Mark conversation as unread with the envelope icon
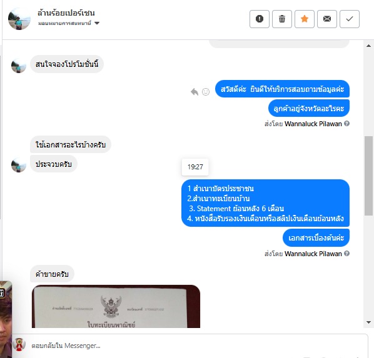 tap(327, 19)
